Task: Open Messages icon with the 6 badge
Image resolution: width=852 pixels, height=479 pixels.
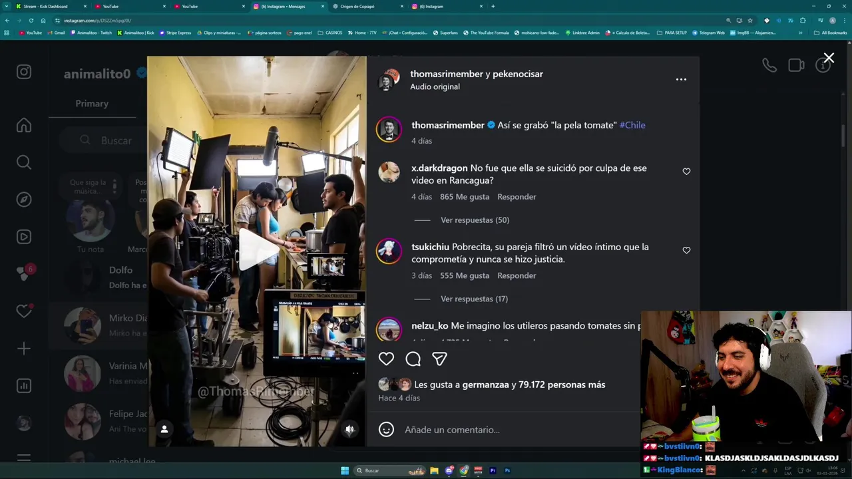Action: pos(24,273)
